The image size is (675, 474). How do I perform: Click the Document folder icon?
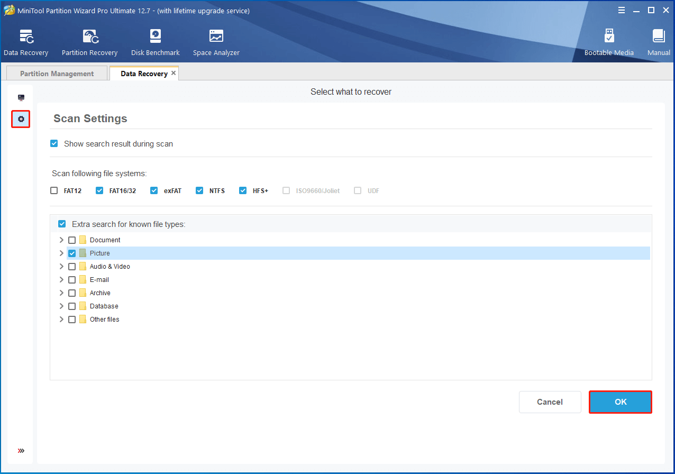83,240
